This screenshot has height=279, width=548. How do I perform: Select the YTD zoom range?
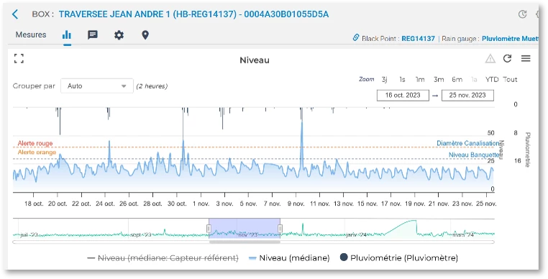492,80
